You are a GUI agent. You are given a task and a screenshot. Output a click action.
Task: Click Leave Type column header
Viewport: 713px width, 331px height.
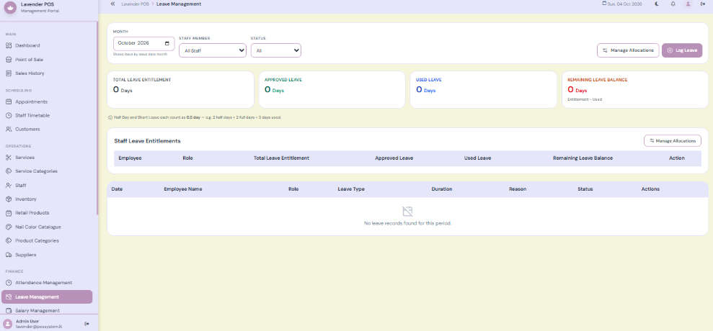[351, 189]
